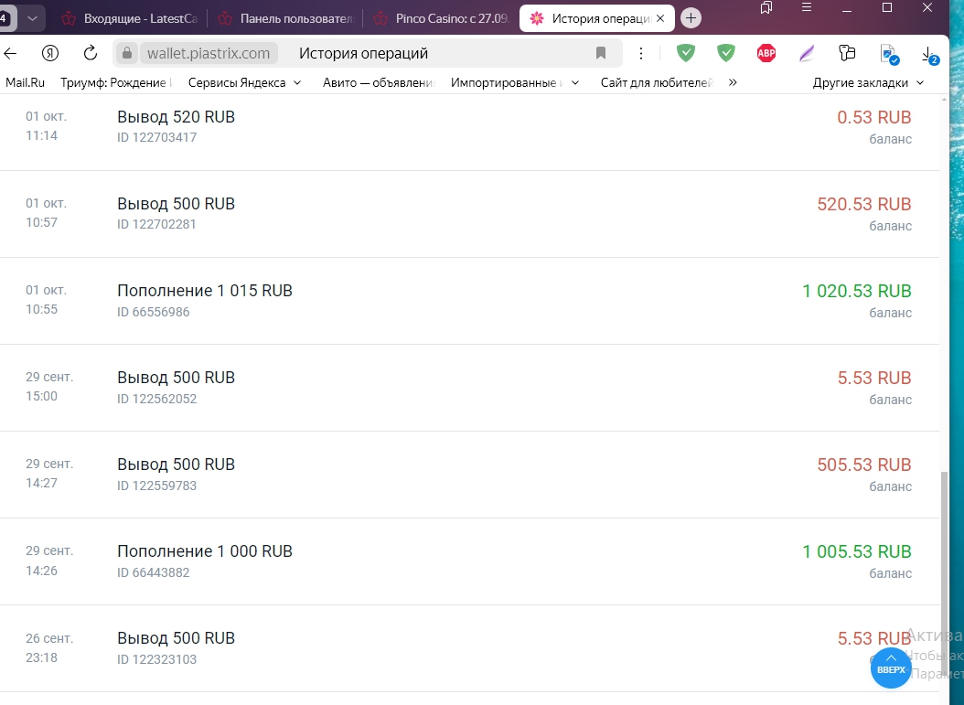Open the browser hamburger menu
964x705 pixels.
point(807,8)
